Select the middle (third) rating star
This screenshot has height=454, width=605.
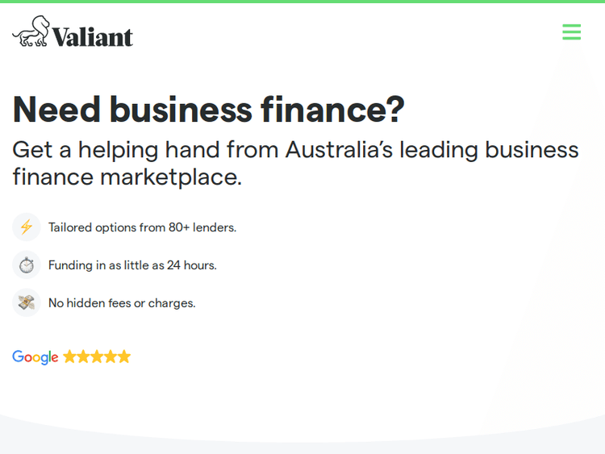tap(98, 356)
